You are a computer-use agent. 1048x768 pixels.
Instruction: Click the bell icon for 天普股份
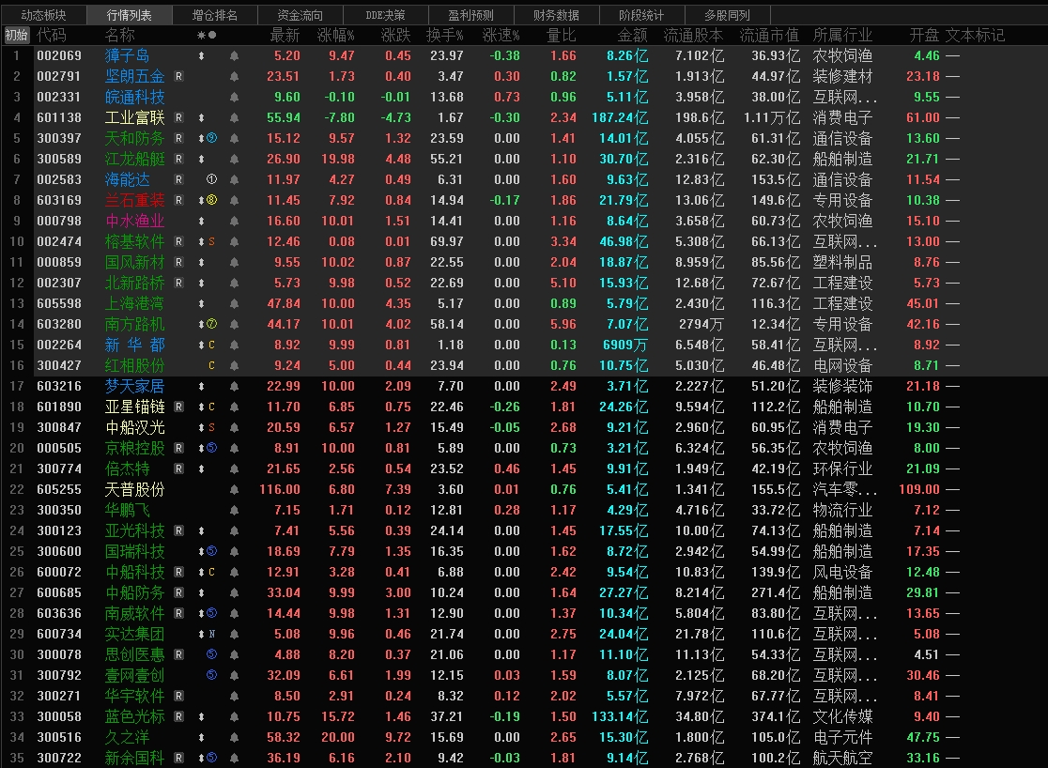click(x=234, y=490)
